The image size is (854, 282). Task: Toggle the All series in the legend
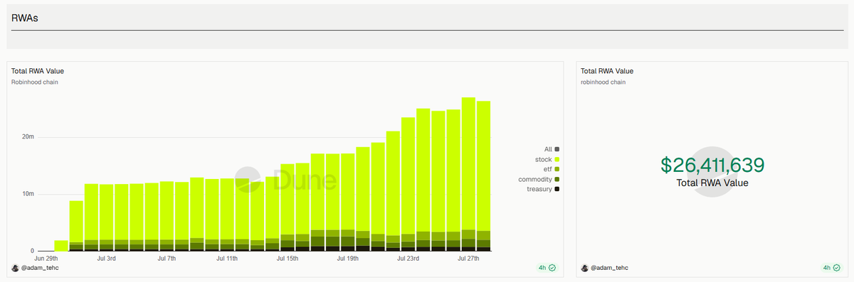coord(552,149)
